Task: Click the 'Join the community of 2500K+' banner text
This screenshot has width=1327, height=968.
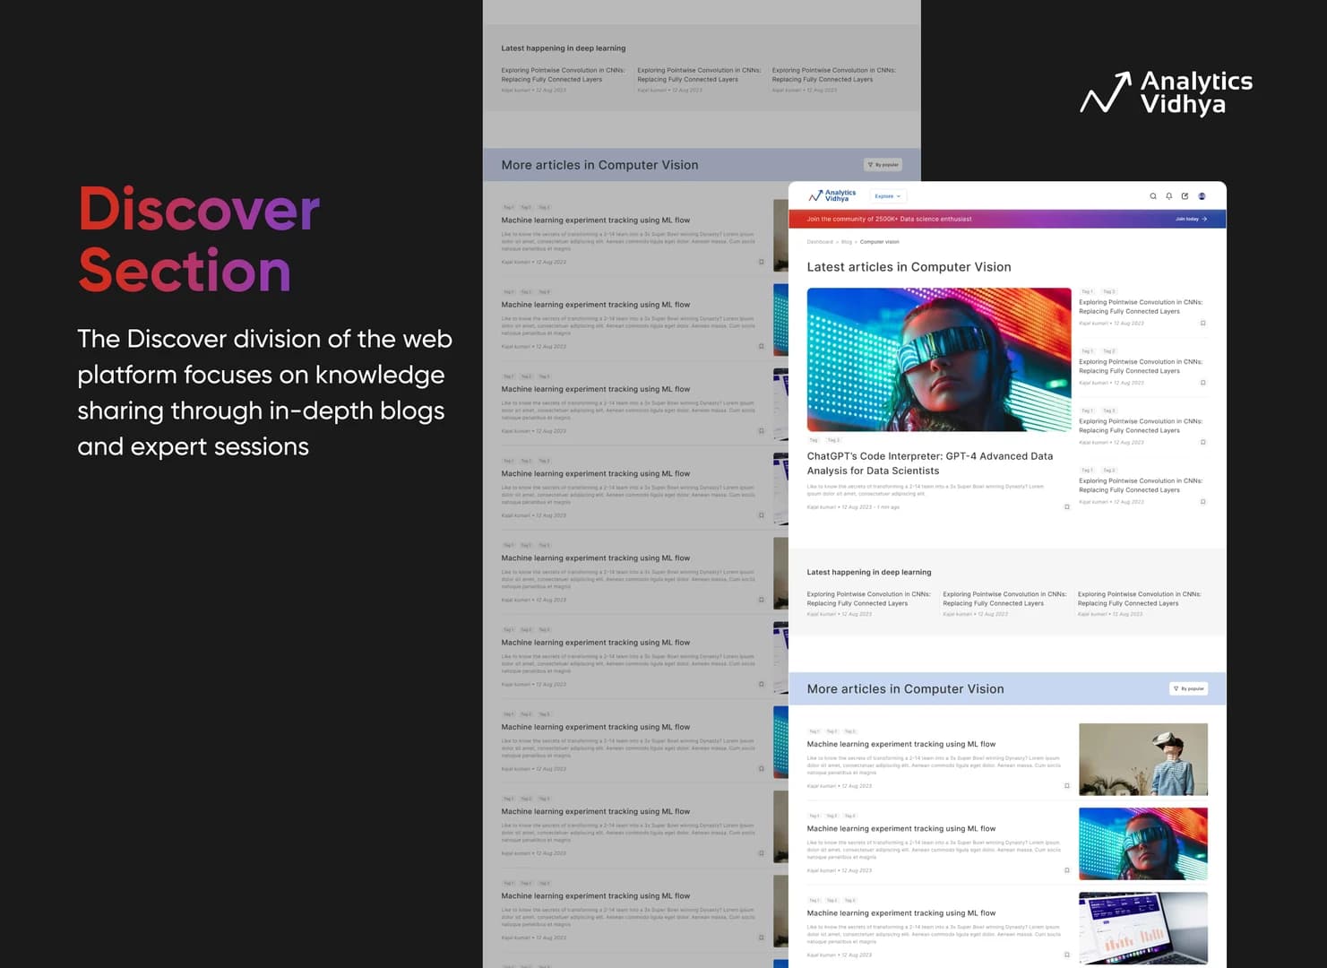Action: [889, 219]
